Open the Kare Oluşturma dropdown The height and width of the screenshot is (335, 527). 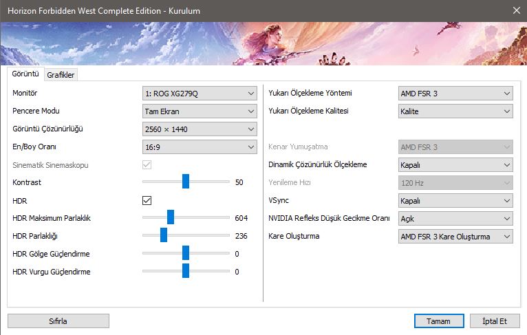(455, 237)
